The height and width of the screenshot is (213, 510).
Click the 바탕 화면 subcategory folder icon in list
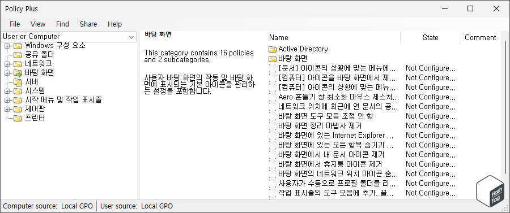(273, 59)
